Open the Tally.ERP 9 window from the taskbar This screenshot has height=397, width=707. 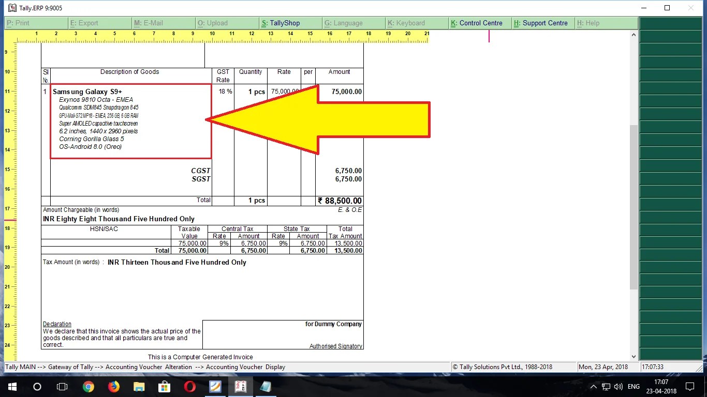point(241,386)
